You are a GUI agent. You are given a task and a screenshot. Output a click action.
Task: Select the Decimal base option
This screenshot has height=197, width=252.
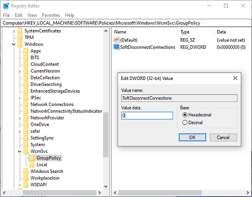pyautogui.click(x=192, y=123)
